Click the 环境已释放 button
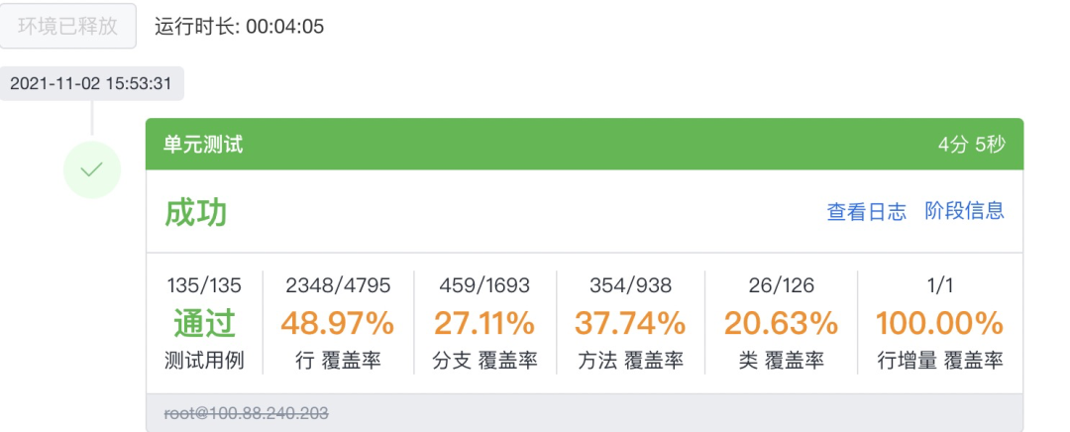 (68, 26)
